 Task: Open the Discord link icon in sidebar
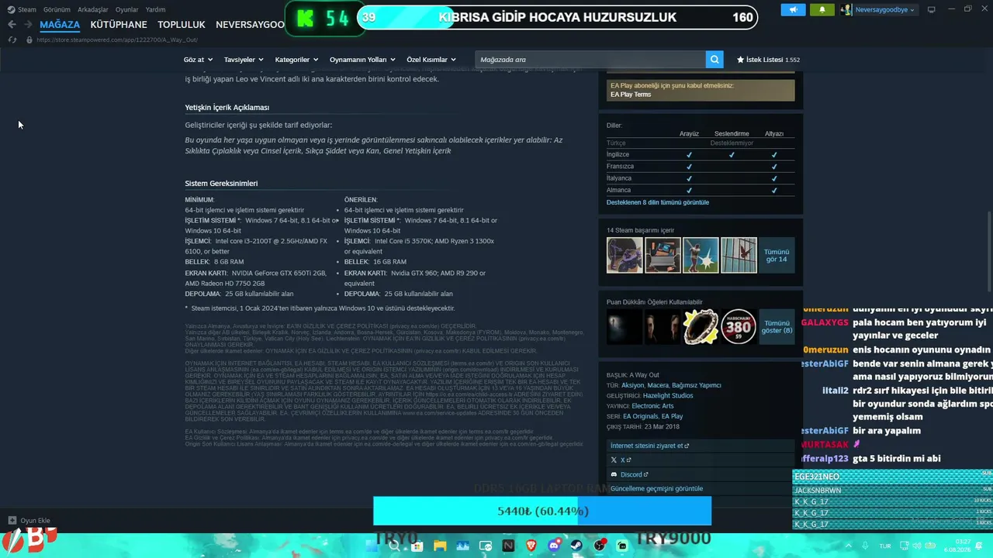(614, 474)
